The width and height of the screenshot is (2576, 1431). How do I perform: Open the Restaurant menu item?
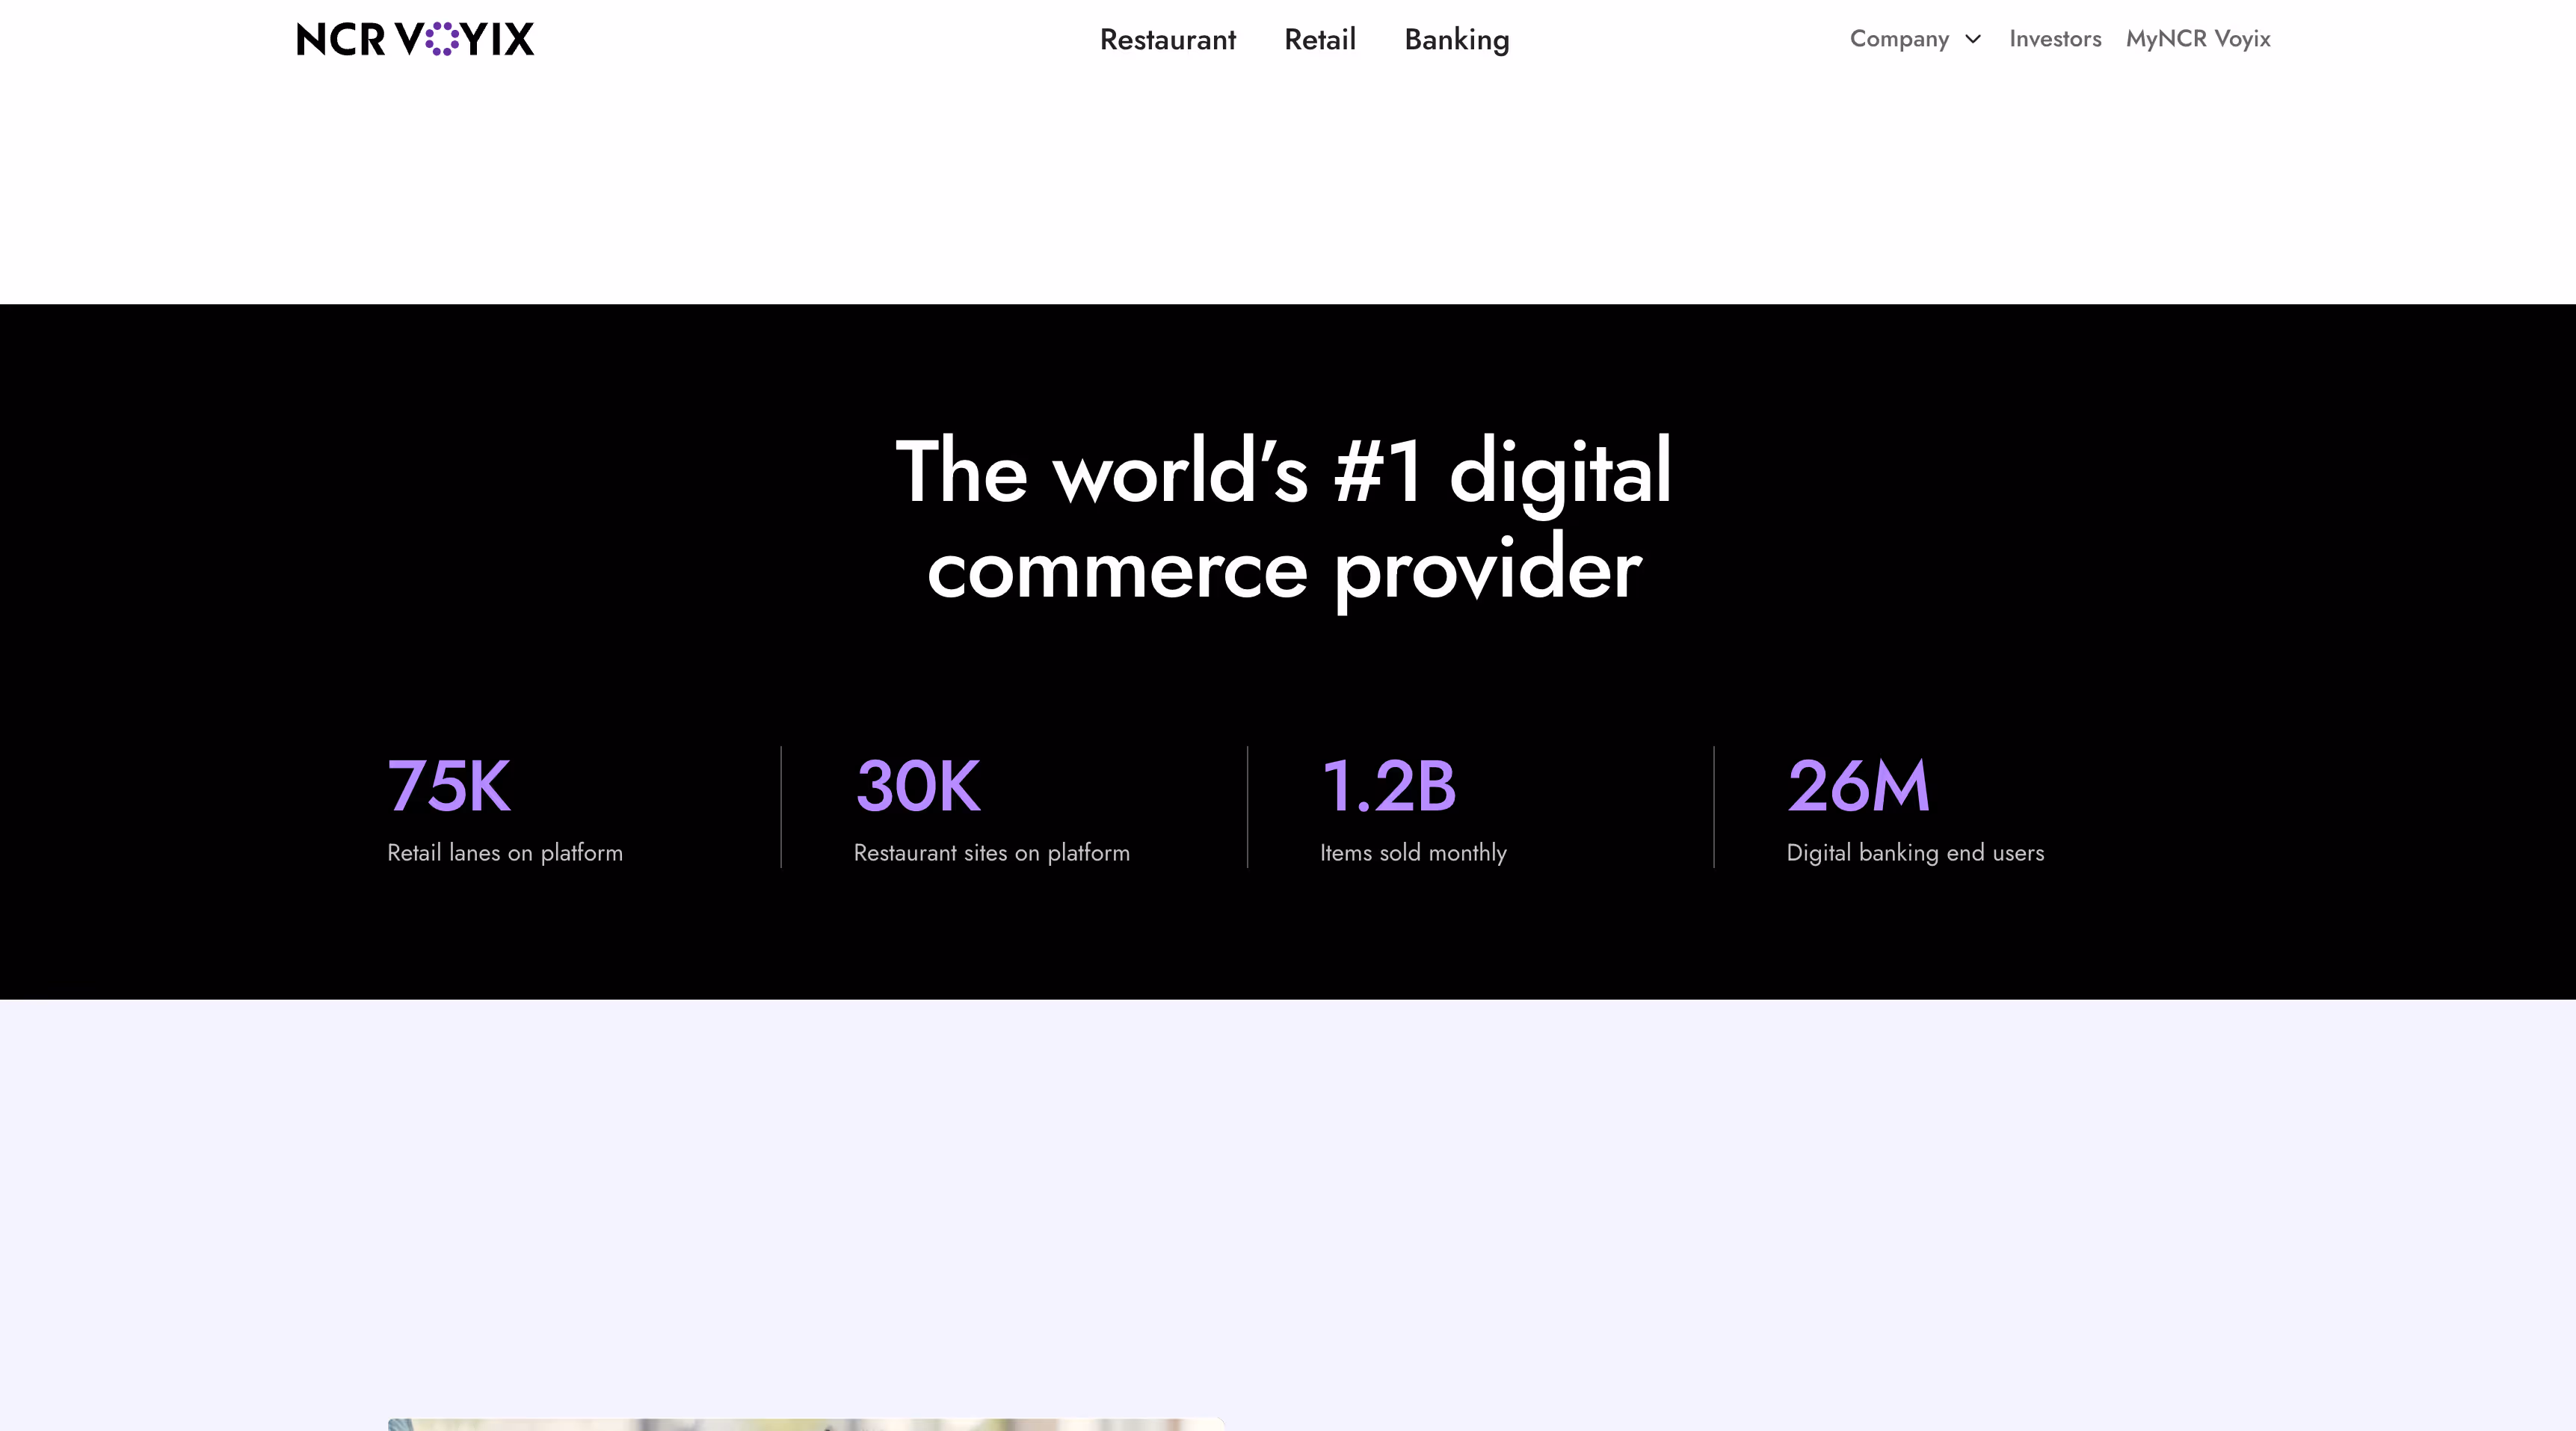[x=1167, y=40]
